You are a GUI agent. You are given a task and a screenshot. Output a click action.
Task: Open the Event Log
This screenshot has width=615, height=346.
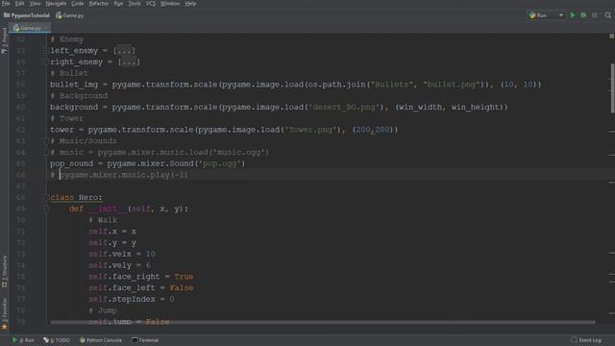(x=586, y=340)
